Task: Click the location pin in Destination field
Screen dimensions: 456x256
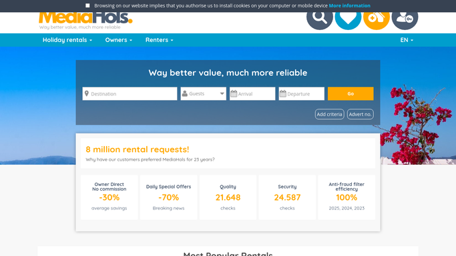Action: pos(87,93)
